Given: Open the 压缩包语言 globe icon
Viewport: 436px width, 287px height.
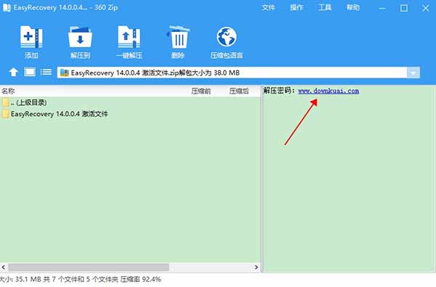Looking at the screenshot, I should 227,37.
